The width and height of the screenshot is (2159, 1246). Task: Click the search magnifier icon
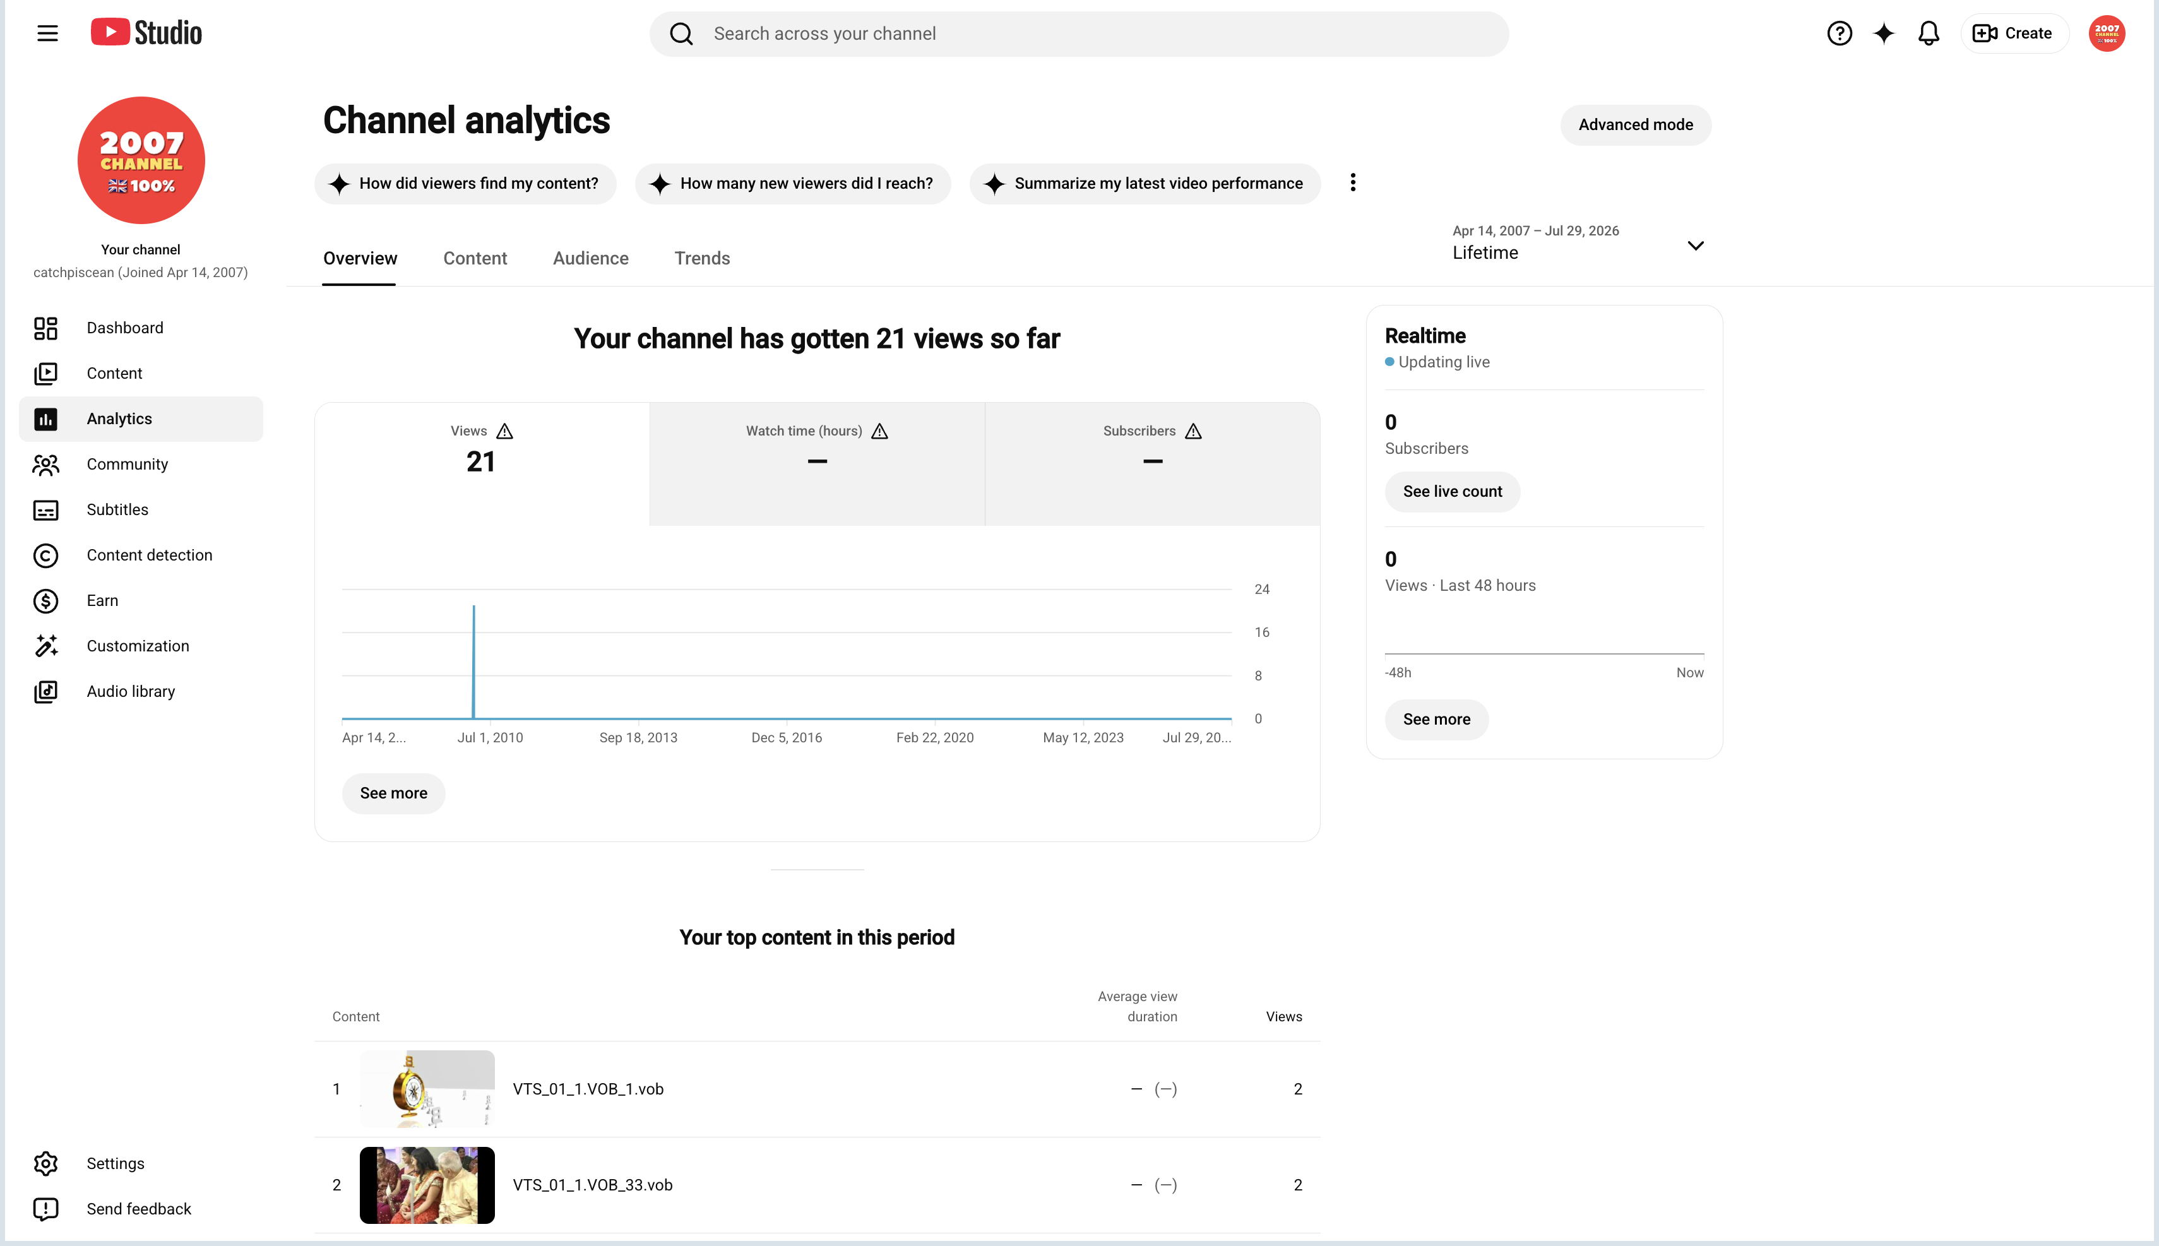681,33
